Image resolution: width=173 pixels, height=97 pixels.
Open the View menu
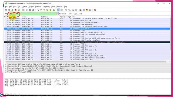15,7
